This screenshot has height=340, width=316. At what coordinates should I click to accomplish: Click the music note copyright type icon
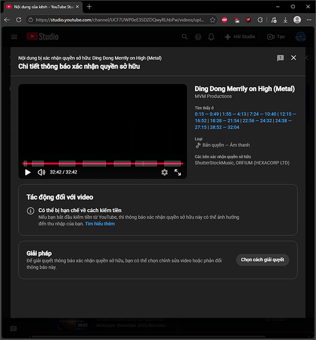[x=198, y=145]
